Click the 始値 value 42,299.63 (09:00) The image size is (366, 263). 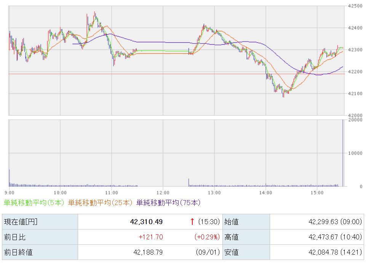pyautogui.click(x=335, y=222)
